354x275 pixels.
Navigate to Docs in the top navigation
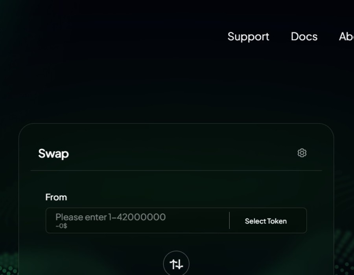pyautogui.click(x=304, y=37)
